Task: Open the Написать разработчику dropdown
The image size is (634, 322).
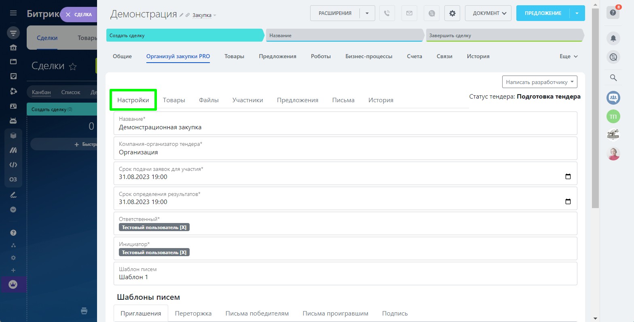Action: 539,82
